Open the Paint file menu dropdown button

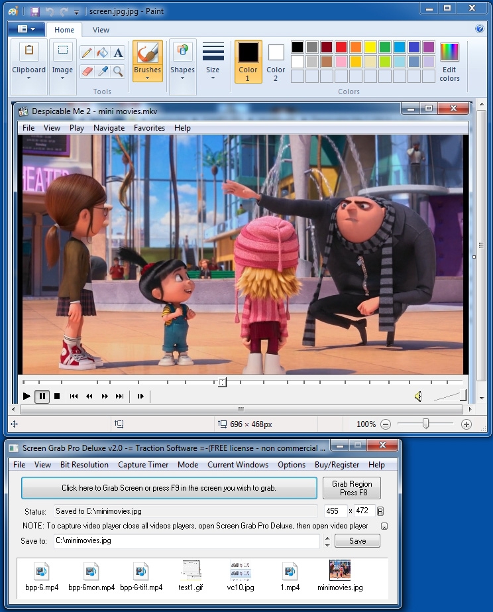click(26, 29)
